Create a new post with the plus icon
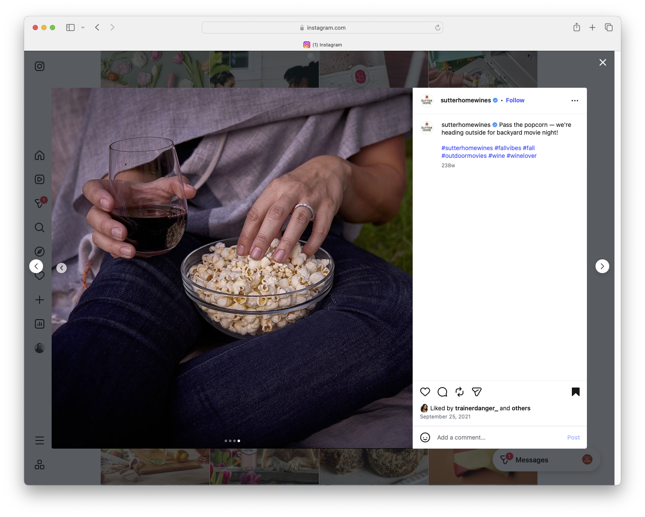 (39, 300)
